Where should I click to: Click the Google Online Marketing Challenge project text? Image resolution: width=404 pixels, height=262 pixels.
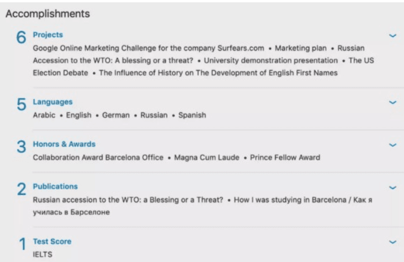pos(148,48)
